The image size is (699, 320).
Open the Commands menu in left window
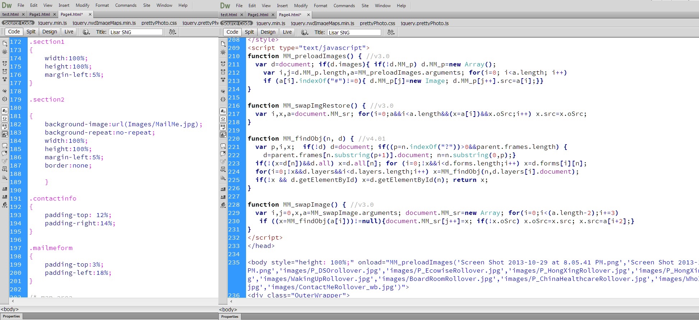click(126, 5)
